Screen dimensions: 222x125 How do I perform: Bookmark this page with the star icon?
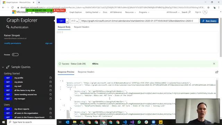pyautogui.click(x=208, y=7)
